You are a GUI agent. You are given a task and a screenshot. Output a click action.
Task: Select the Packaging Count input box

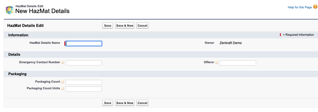pos(84,82)
